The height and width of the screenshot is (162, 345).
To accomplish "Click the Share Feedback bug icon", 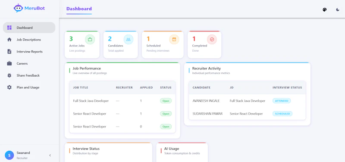I will pyautogui.click(x=9, y=75).
